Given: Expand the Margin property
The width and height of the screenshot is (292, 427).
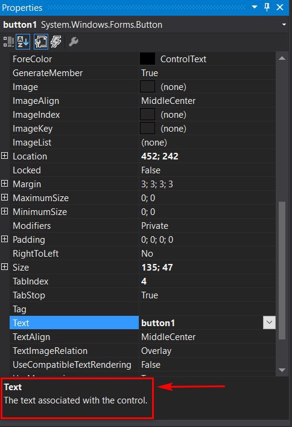Looking at the screenshot, I should click(4, 184).
